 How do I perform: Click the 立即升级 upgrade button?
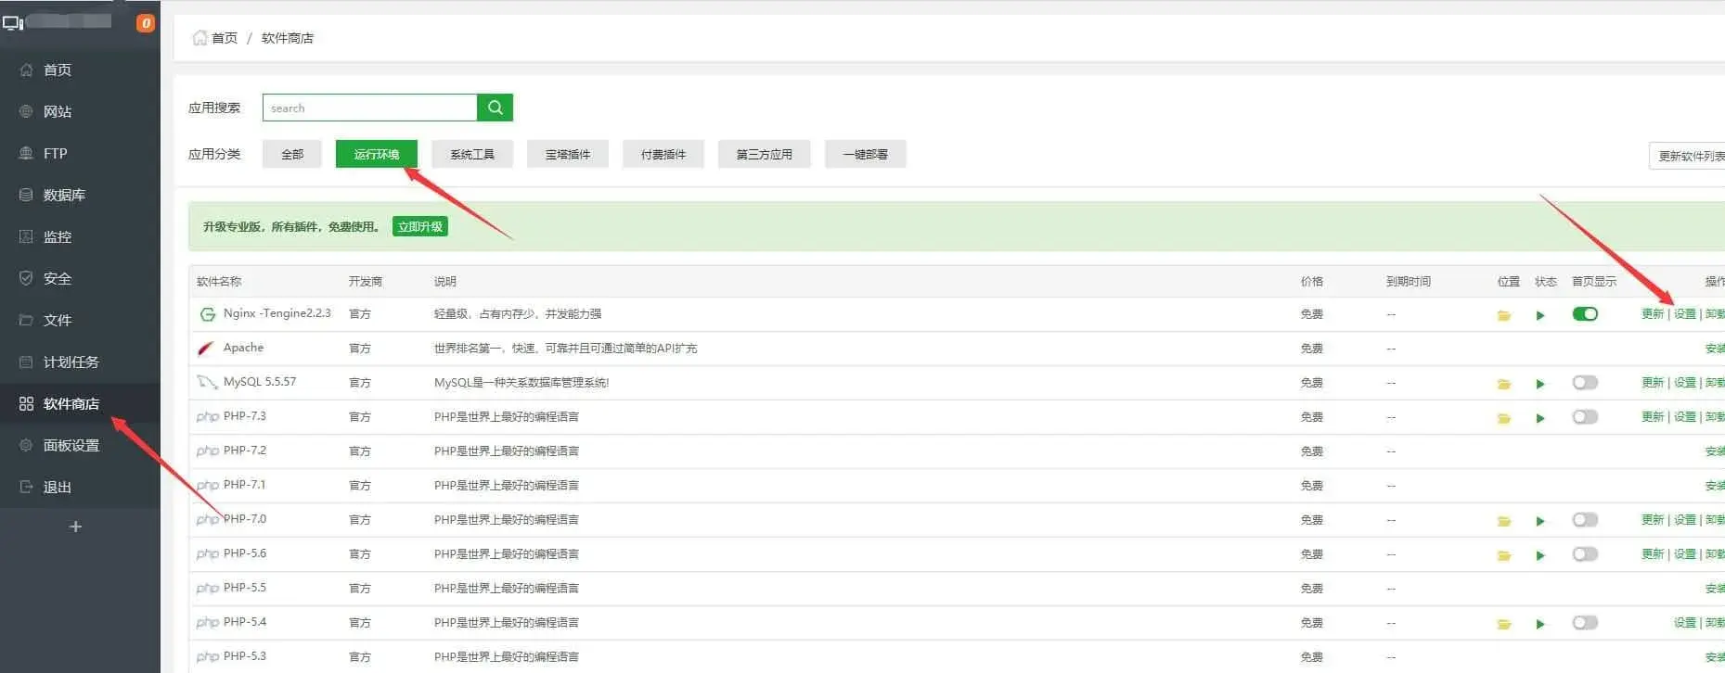point(420,226)
